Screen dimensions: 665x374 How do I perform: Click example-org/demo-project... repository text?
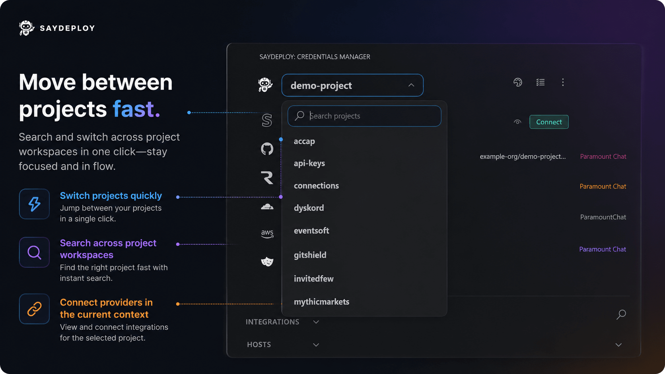(x=523, y=157)
